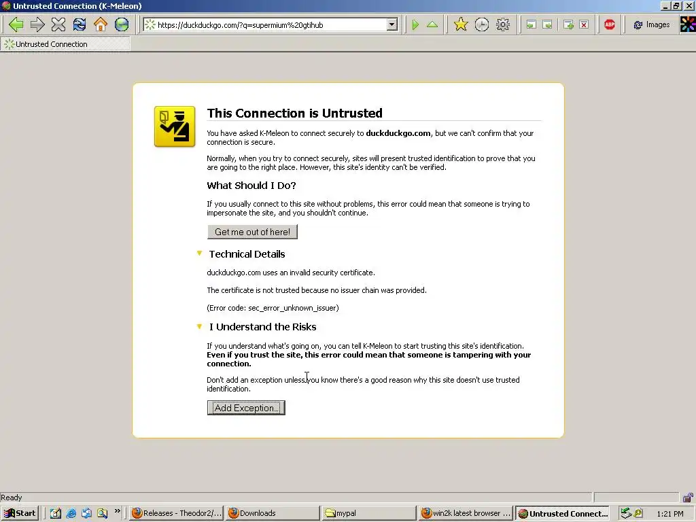Go forward with the gray right arrow
Viewport: 696px width, 522px height.
[x=37, y=24]
